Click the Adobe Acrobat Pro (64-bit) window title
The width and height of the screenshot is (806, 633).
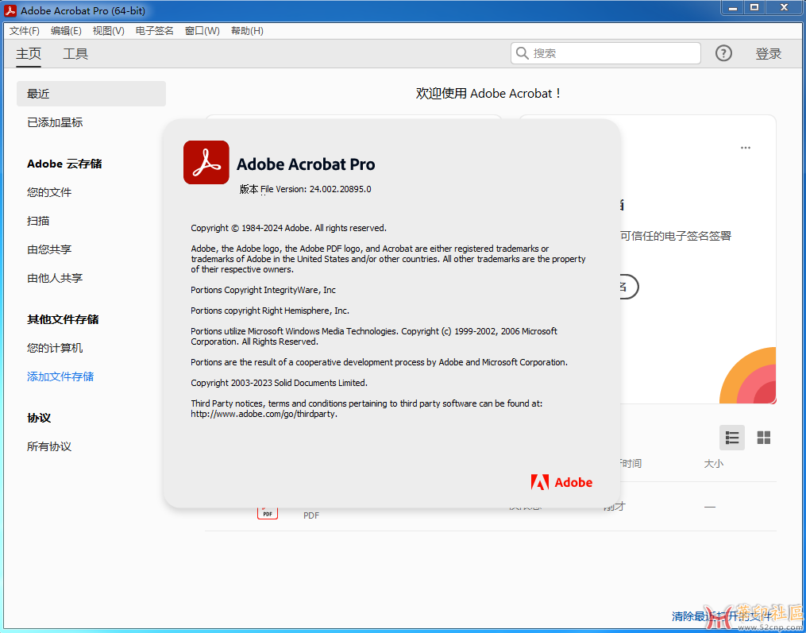pos(83,11)
